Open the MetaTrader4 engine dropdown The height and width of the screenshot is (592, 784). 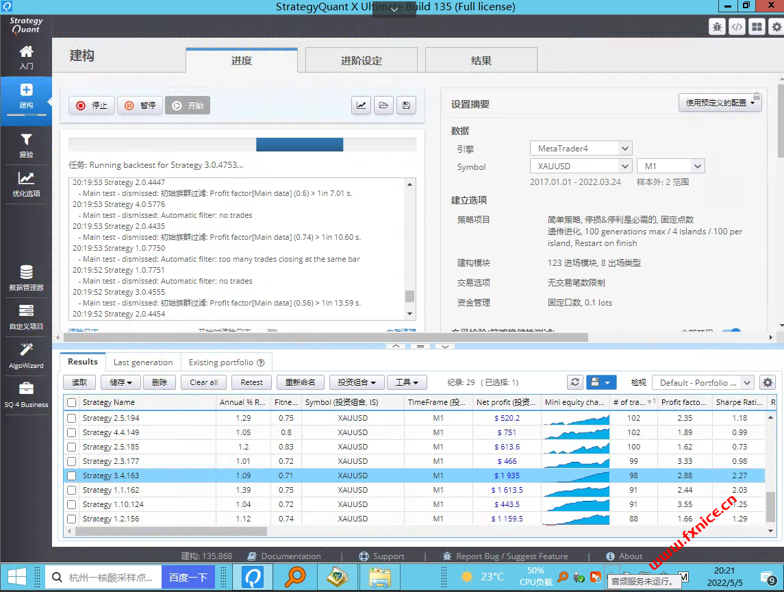581,148
